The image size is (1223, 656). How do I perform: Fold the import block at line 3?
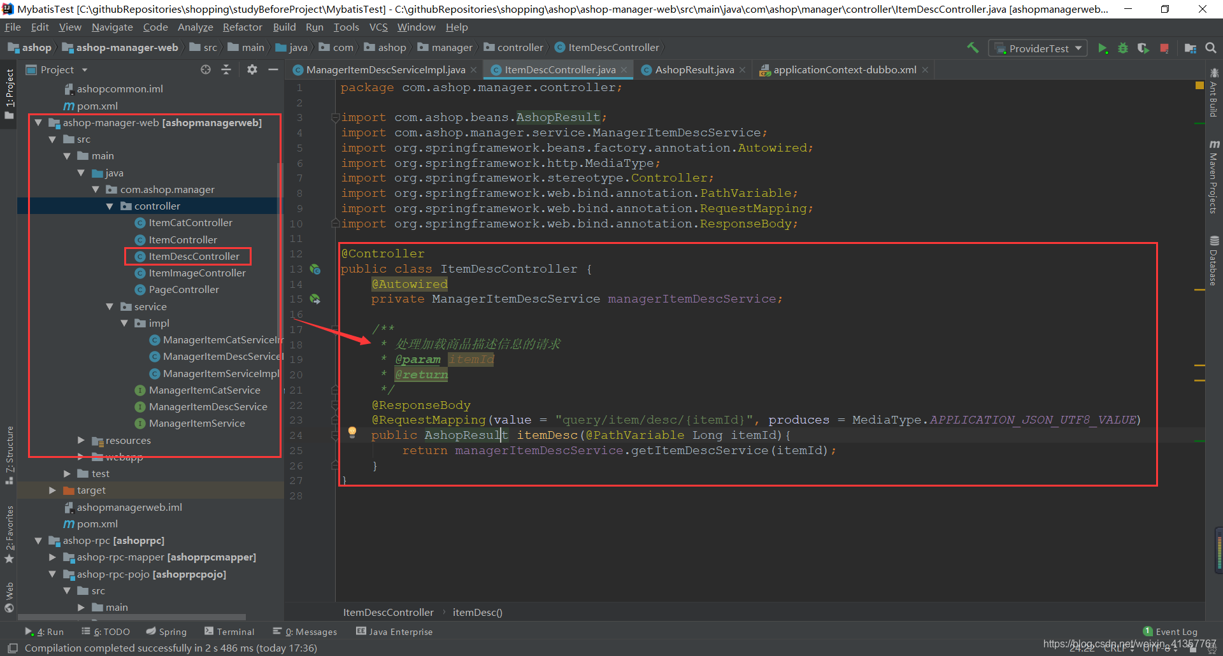click(335, 117)
